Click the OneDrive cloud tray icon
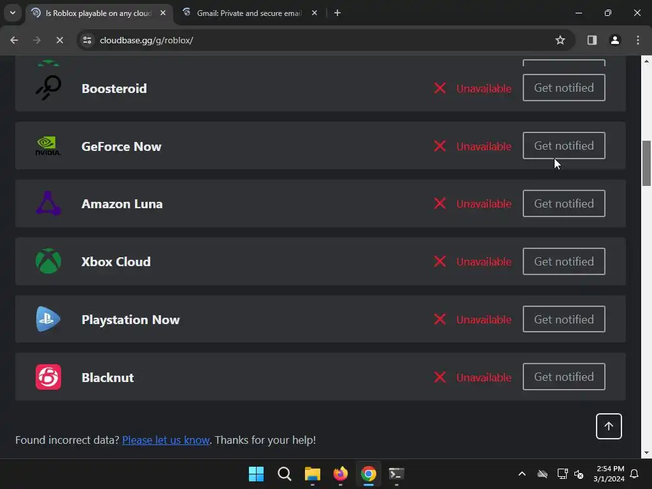Viewport: 652px width, 489px height. [x=542, y=474]
